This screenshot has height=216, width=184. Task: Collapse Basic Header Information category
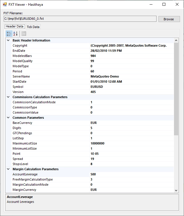[8, 40]
